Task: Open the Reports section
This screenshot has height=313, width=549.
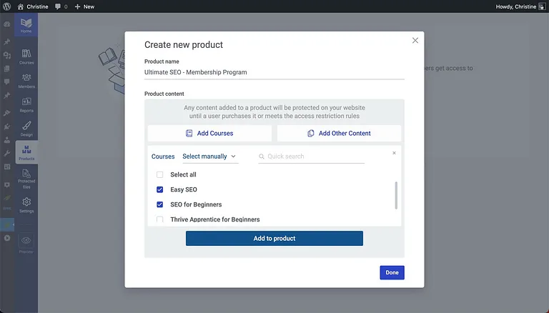Action: tap(26, 105)
